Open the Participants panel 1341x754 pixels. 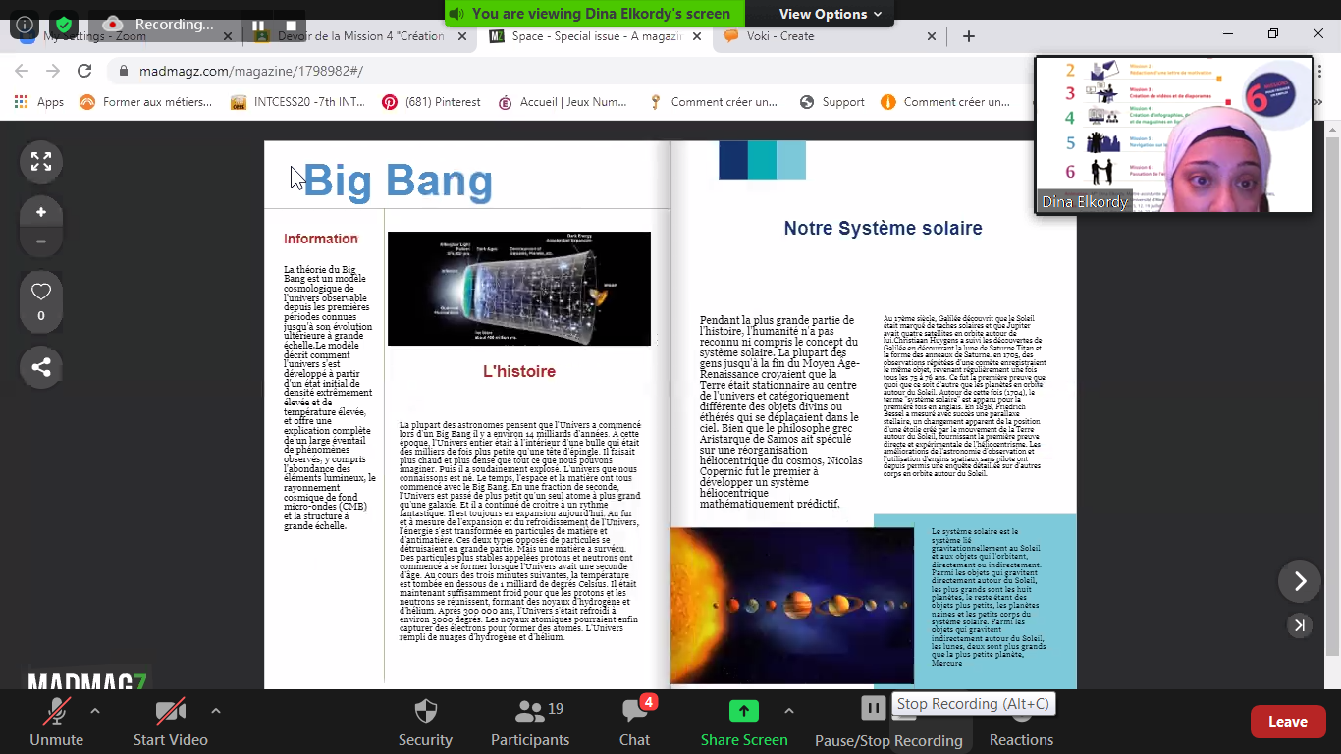[x=530, y=723]
